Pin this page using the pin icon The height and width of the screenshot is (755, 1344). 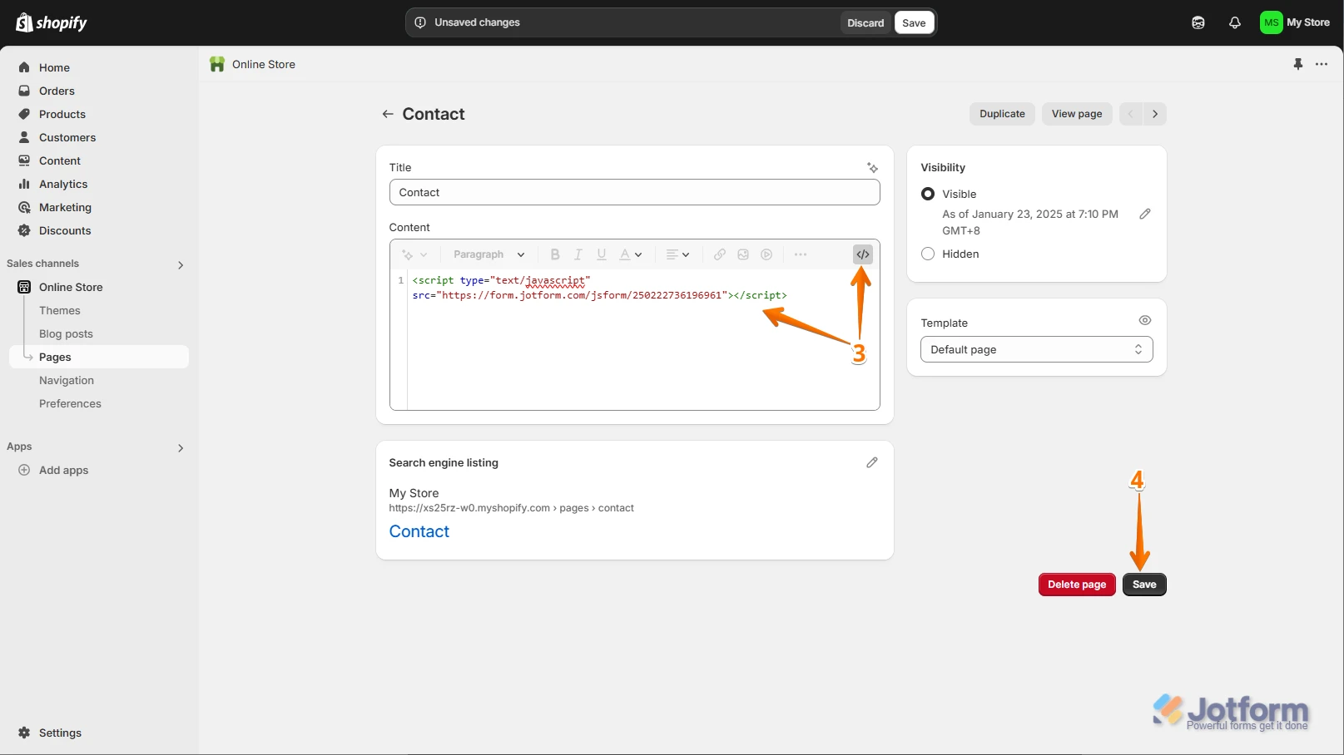click(1298, 64)
